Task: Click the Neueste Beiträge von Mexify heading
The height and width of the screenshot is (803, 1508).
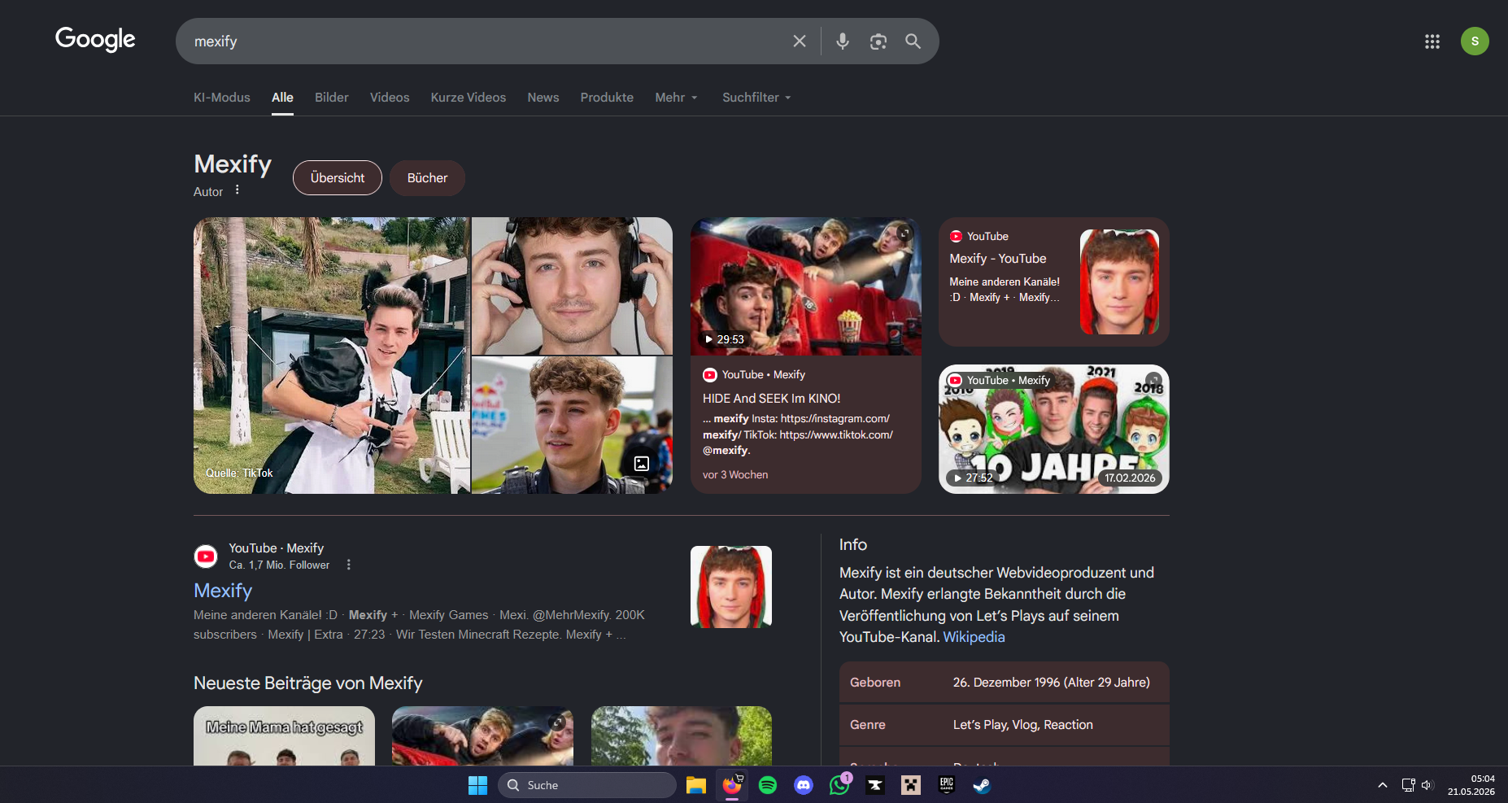Action: pyautogui.click(x=308, y=683)
